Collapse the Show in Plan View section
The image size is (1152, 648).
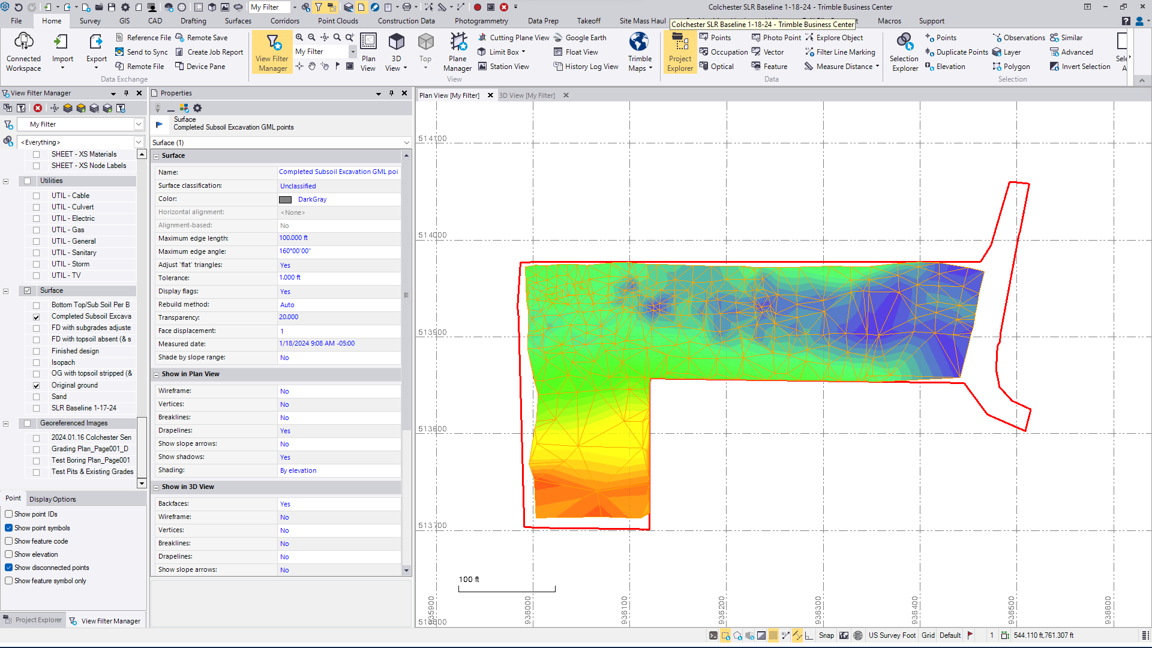coord(157,374)
